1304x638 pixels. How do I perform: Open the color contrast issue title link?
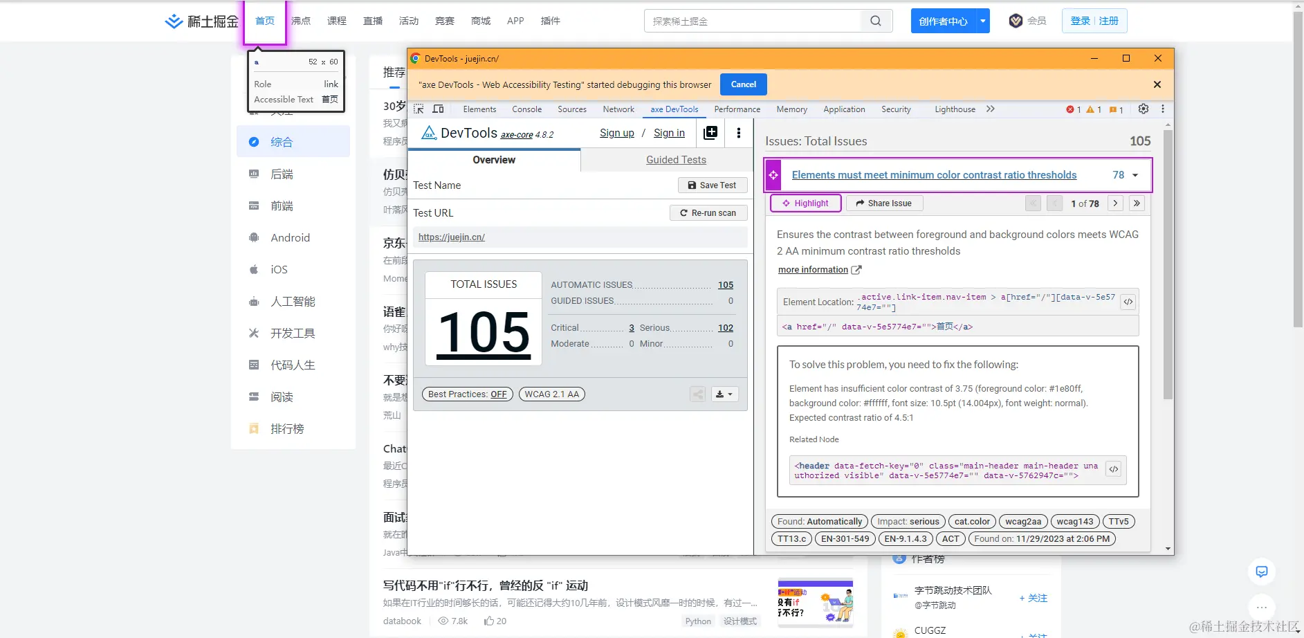(934, 175)
